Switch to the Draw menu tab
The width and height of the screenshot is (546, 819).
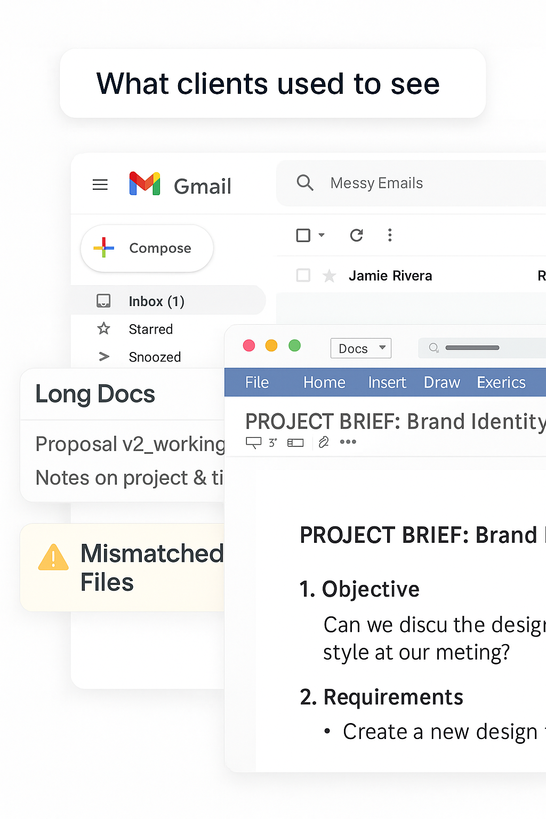441,382
